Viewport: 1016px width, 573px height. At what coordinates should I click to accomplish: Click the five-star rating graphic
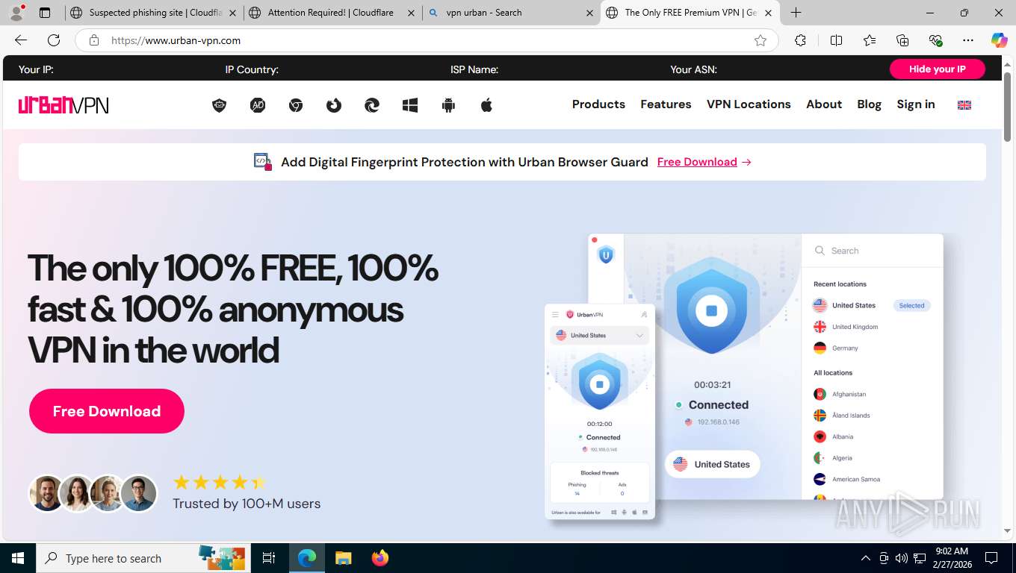point(220,482)
